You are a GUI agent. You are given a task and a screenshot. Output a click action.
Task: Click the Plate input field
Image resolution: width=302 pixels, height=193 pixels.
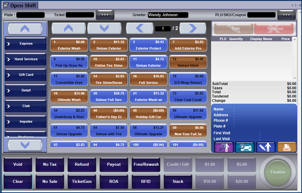[x=30, y=15]
